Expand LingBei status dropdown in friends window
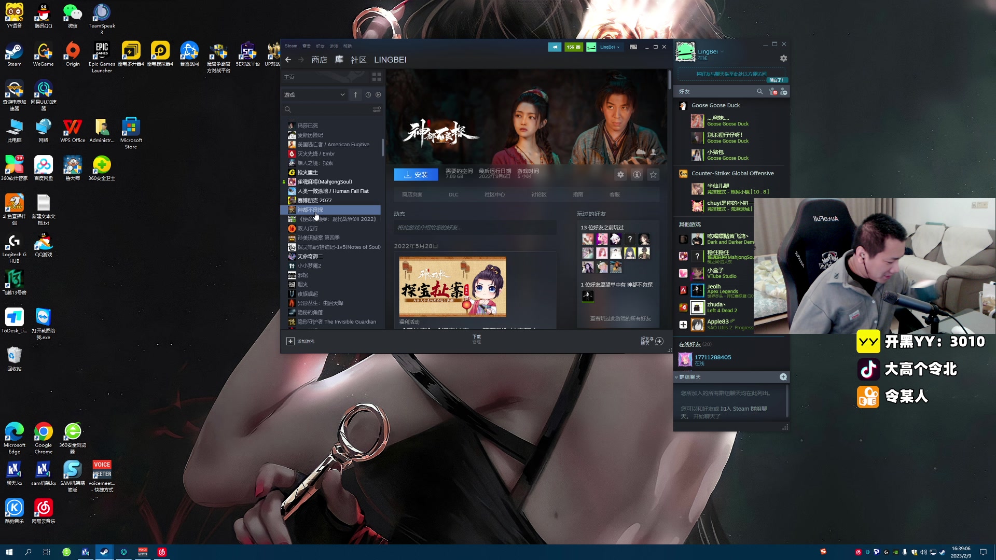The image size is (996, 560). pyautogui.click(x=722, y=51)
